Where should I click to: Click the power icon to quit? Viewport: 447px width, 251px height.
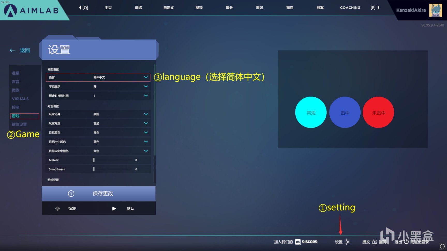(x=406, y=242)
